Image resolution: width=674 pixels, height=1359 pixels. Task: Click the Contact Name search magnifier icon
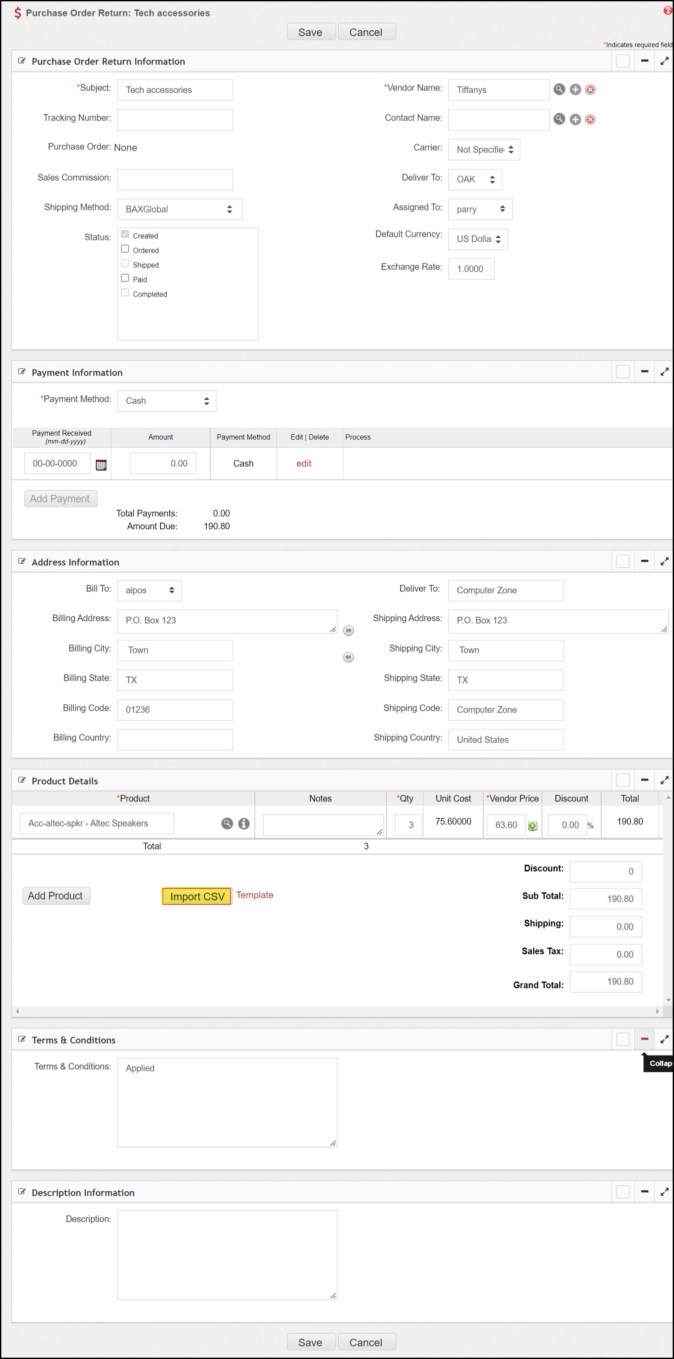(x=559, y=119)
